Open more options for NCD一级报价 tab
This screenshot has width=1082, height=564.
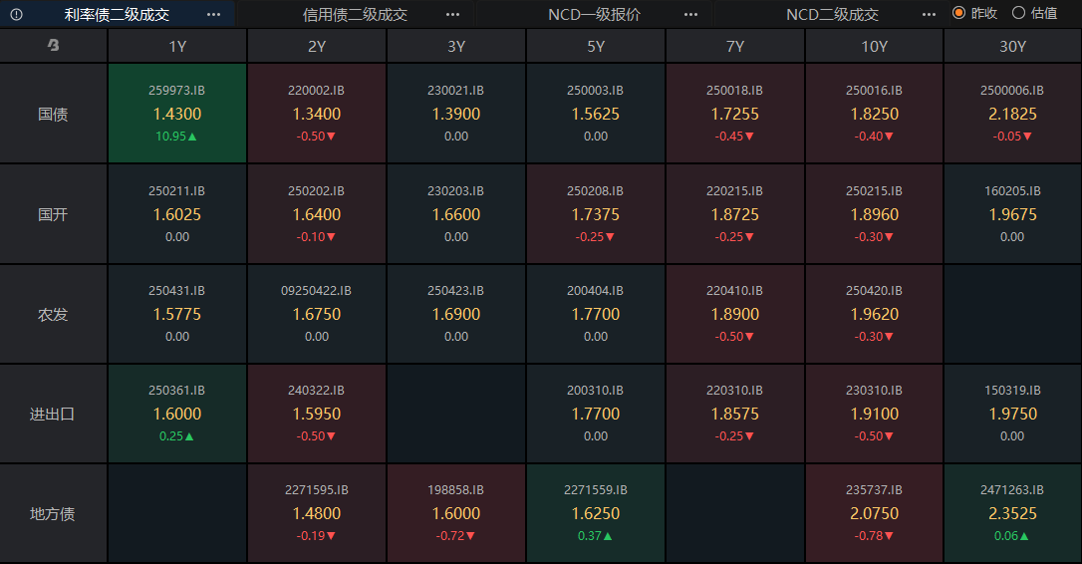[690, 15]
